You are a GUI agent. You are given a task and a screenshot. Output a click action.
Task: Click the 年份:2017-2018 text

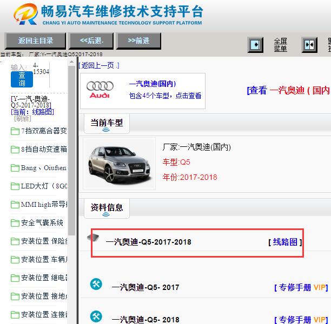(190, 177)
